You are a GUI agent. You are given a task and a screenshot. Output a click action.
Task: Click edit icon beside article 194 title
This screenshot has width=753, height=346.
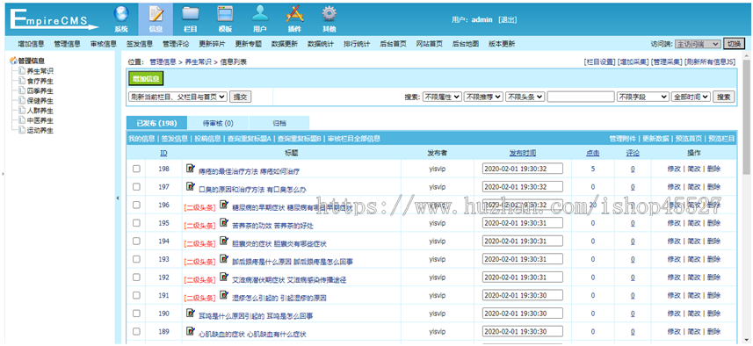tap(224, 241)
